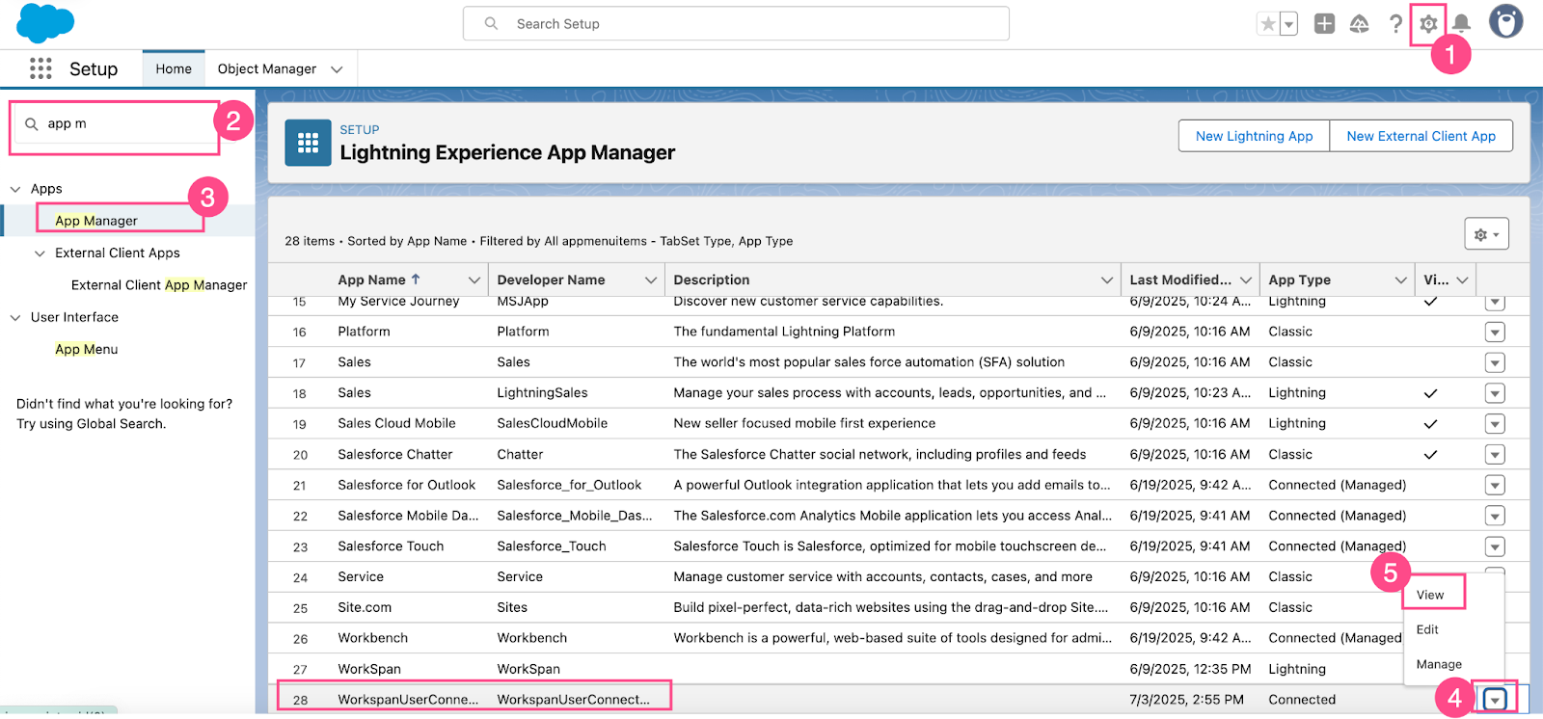
Task: Open the favorites list dropdown arrow
Action: pos(1288,24)
